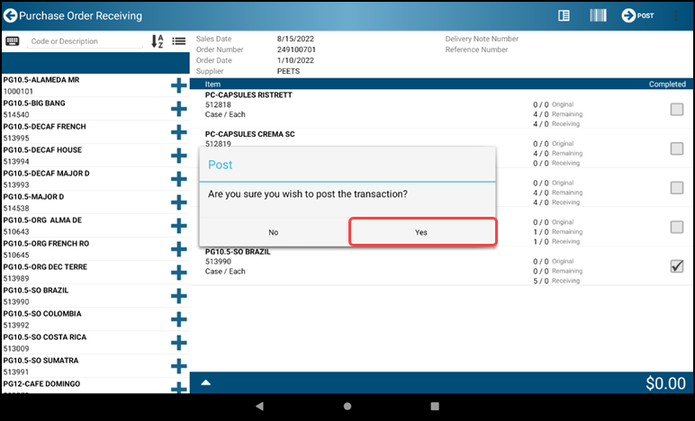
Task: Expand the bottom totals bar arrow
Action: pyautogui.click(x=206, y=383)
